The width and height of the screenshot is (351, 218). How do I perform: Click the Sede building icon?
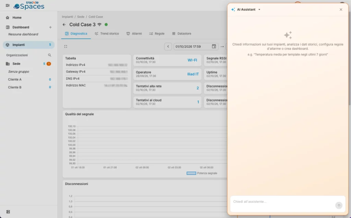[8, 64]
